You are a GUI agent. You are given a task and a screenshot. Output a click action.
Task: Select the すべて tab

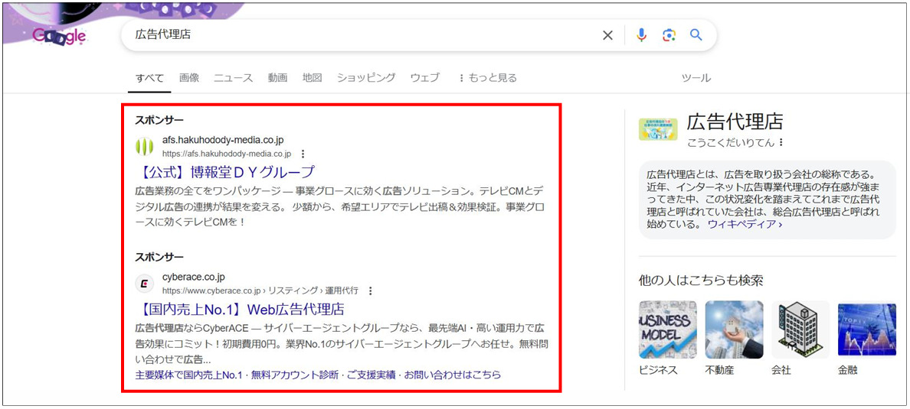coord(149,78)
